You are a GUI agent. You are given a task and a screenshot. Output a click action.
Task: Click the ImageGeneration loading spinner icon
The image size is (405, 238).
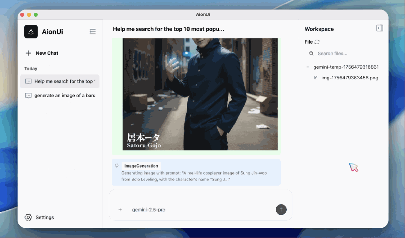117,165
